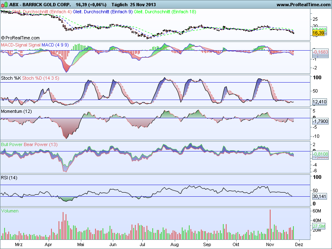Open the www.ProRealTime.com link

(303, 5)
